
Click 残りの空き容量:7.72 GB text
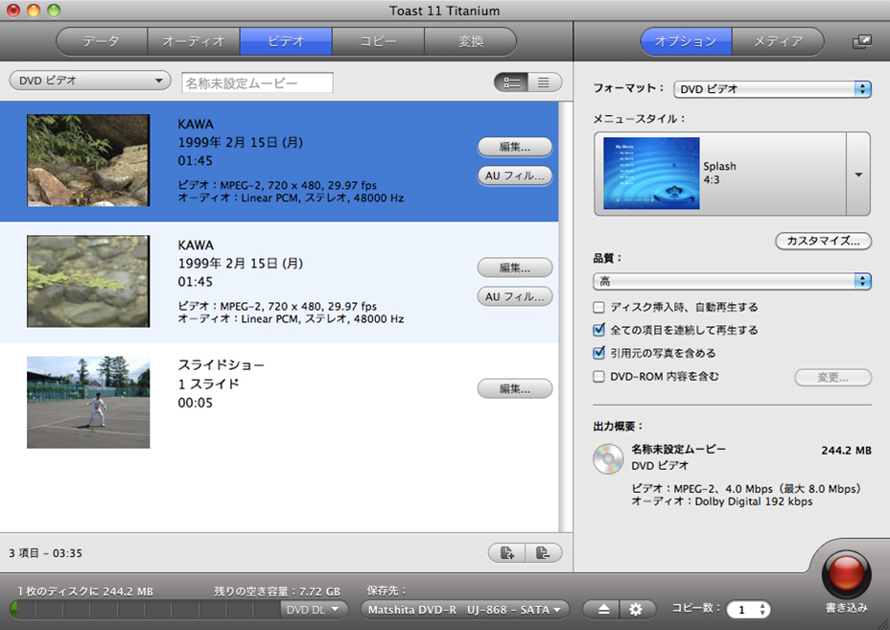click(x=277, y=592)
